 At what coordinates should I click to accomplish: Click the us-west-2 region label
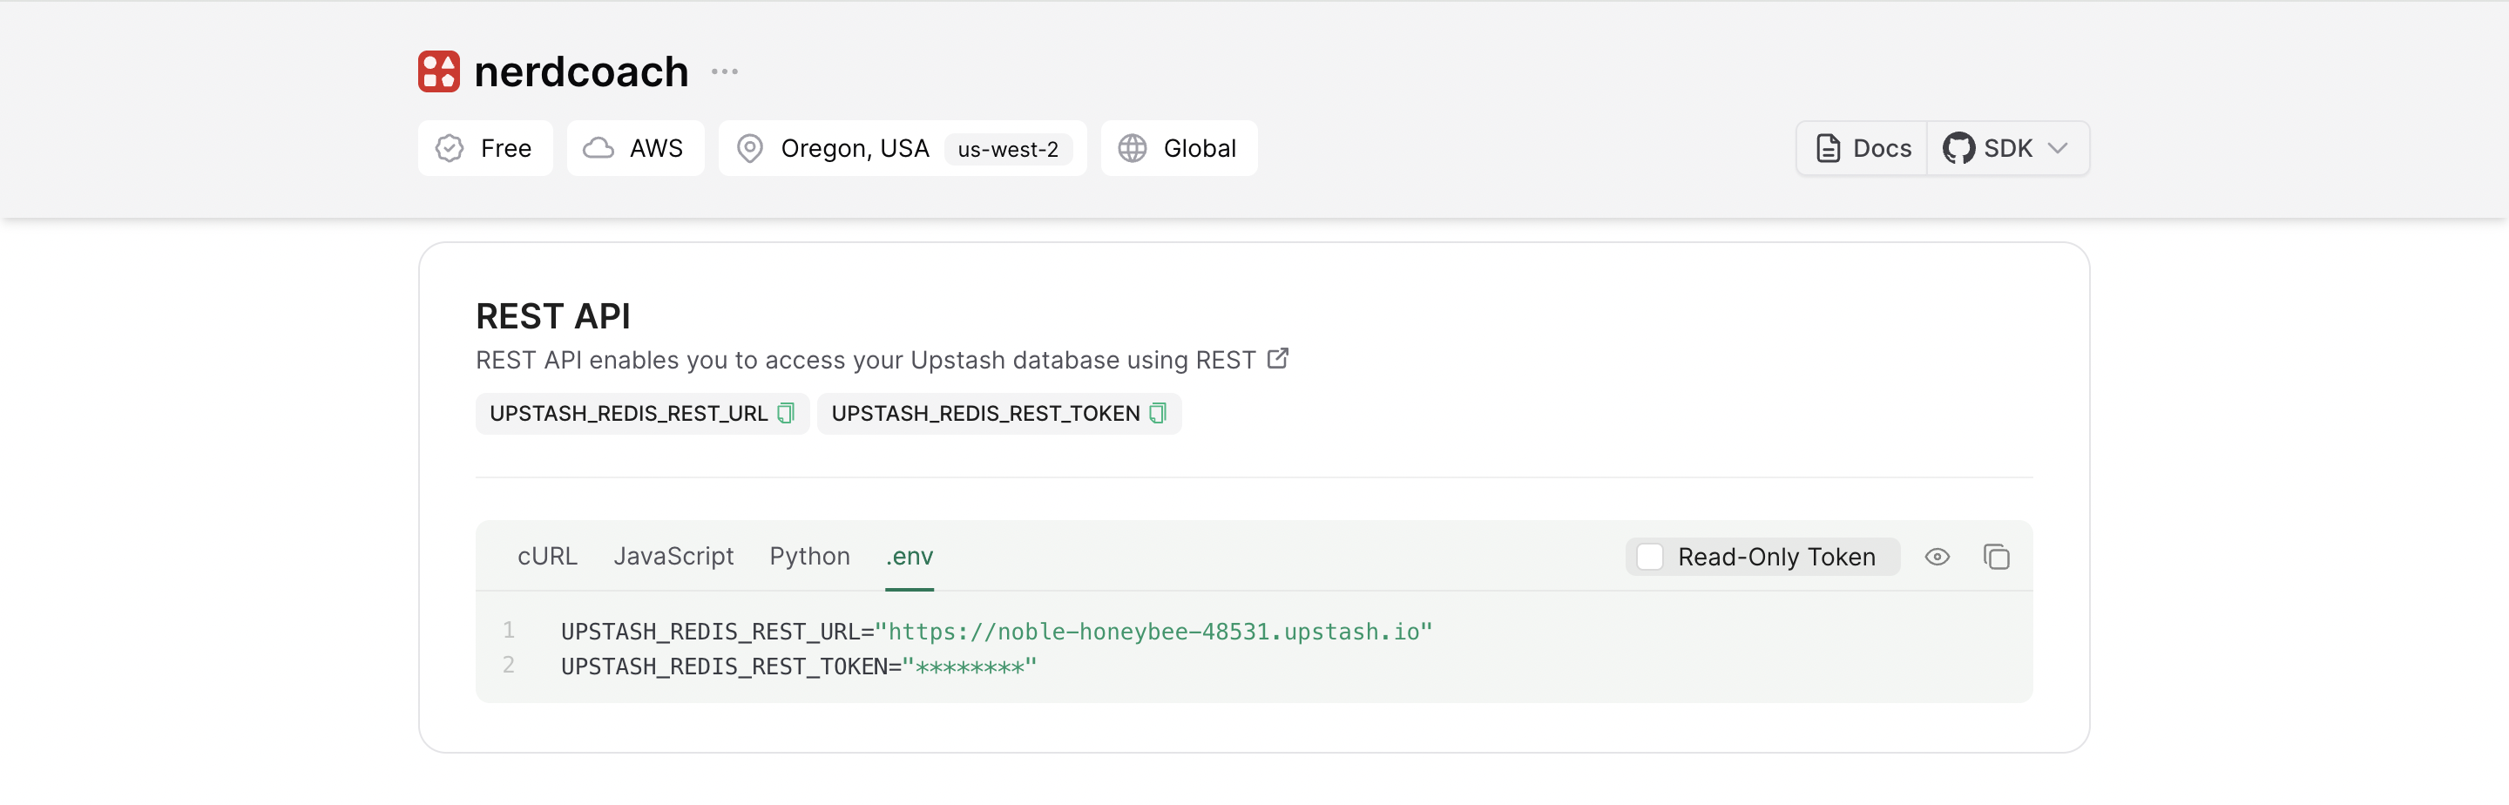[x=1009, y=149]
